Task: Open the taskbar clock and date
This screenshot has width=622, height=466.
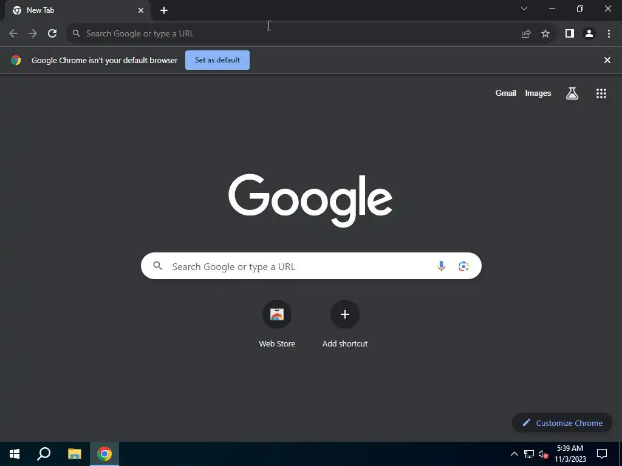Action: tap(570, 454)
